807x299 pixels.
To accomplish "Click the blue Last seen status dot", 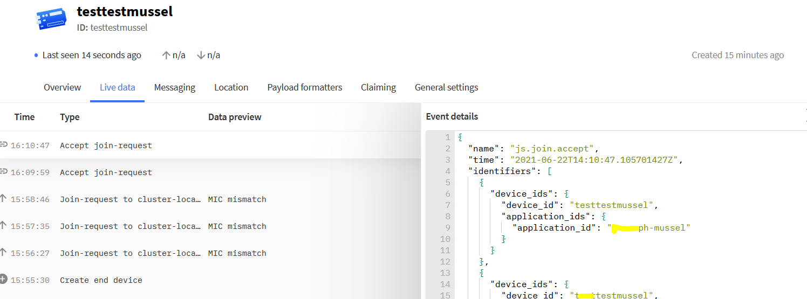I will [36, 55].
